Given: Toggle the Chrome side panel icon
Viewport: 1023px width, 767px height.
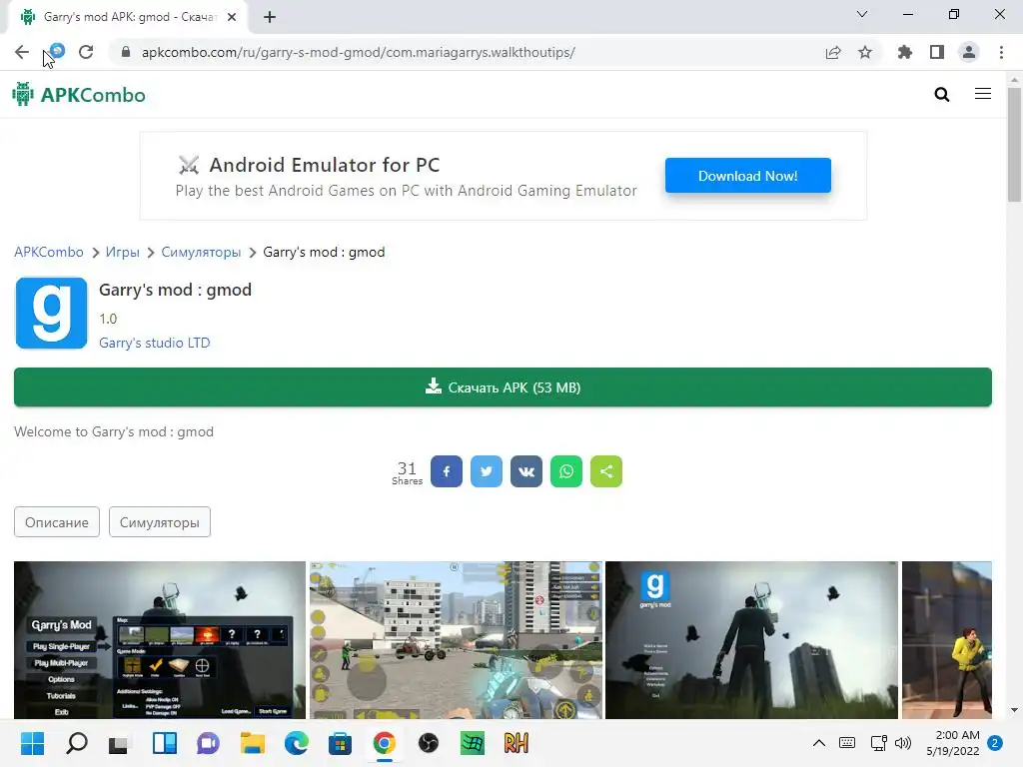Looking at the screenshot, I should pyautogui.click(x=937, y=52).
